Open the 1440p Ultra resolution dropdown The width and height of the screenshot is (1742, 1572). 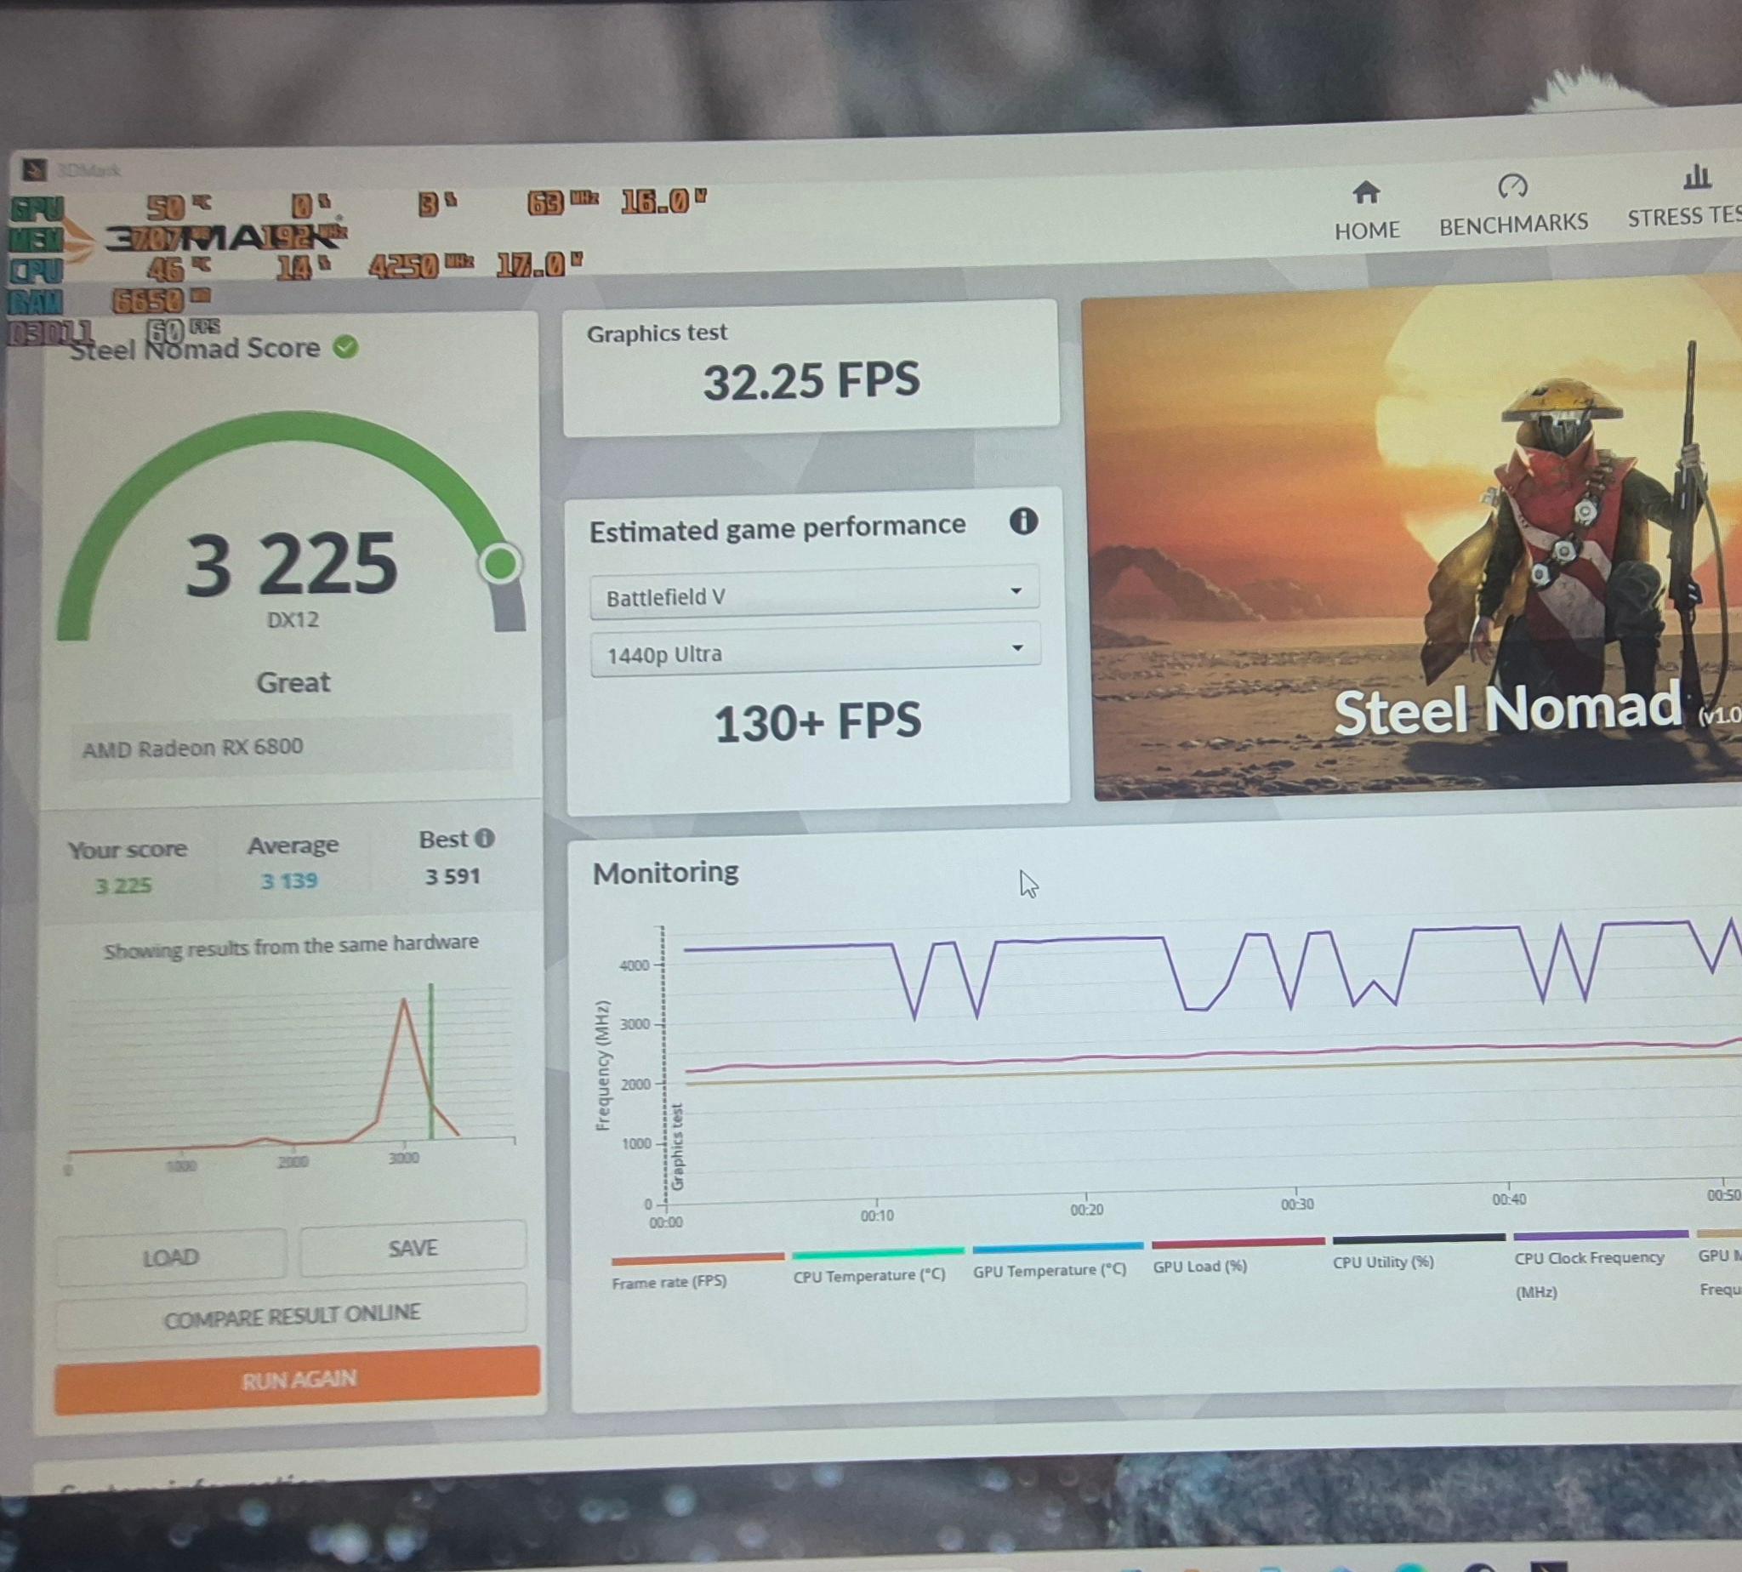click(816, 652)
